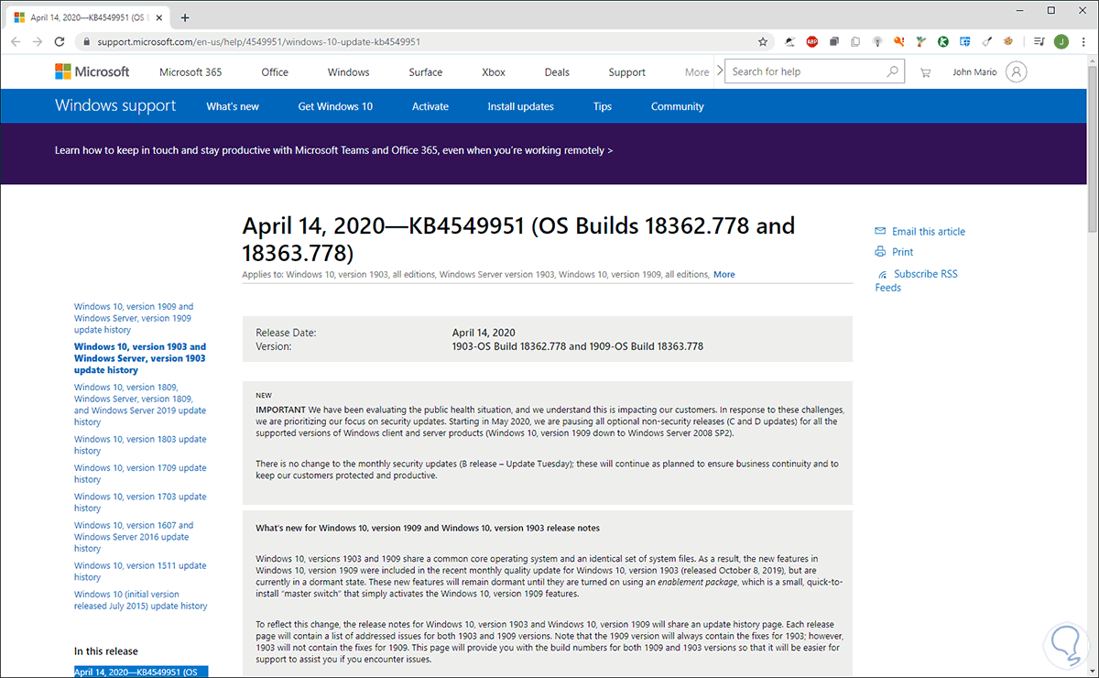Viewport: 1099px width, 678px height.
Task: Click the search magnifier icon
Action: [x=893, y=71]
